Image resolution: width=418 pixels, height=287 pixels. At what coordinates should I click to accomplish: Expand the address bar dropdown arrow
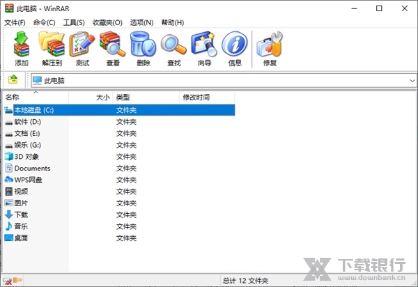(412, 81)
